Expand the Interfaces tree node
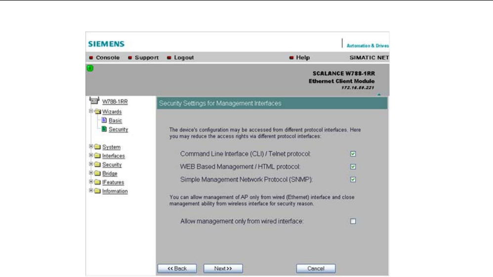Viewport: 493px width, 277px height. 91,155
